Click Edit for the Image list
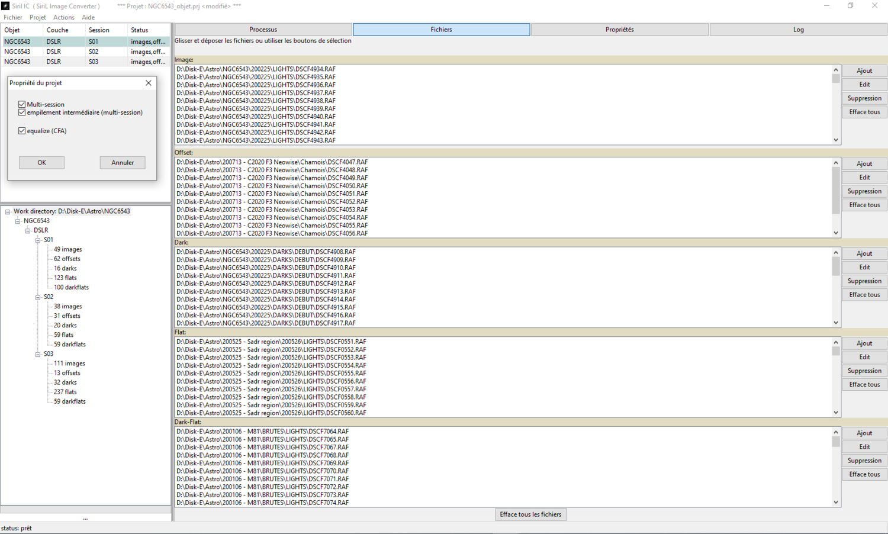This screenshot has width=888, height=534. (x=864, y=85)
